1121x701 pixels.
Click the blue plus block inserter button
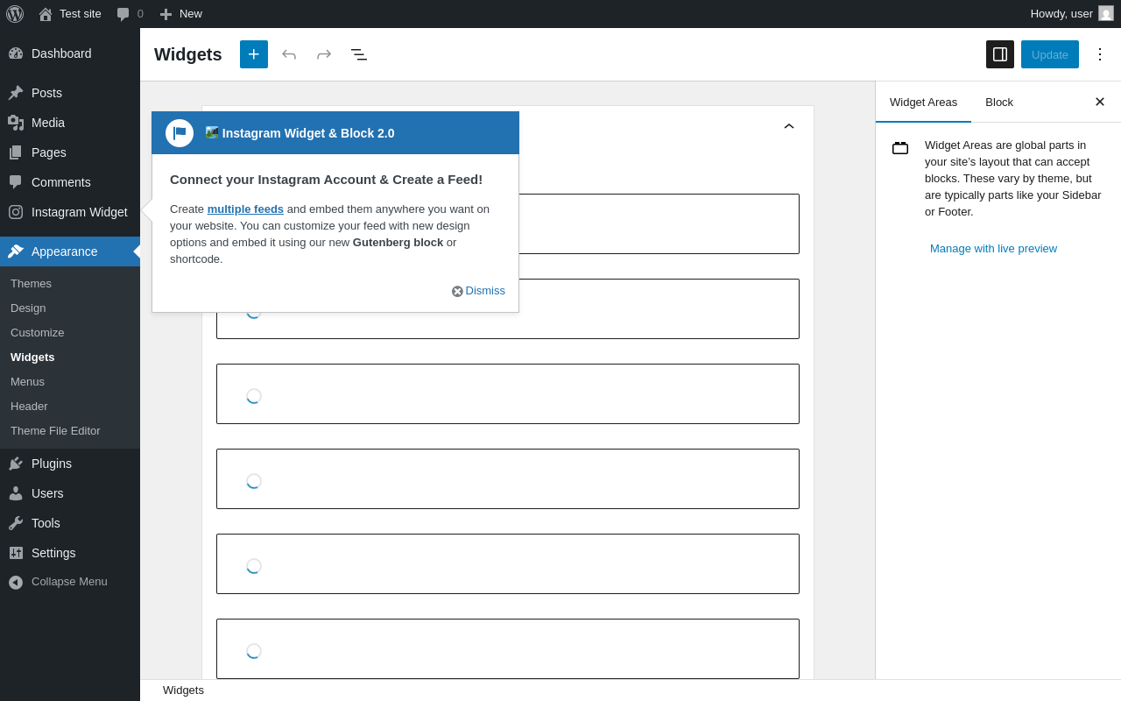pyautogui.click(x=254, y=54)
